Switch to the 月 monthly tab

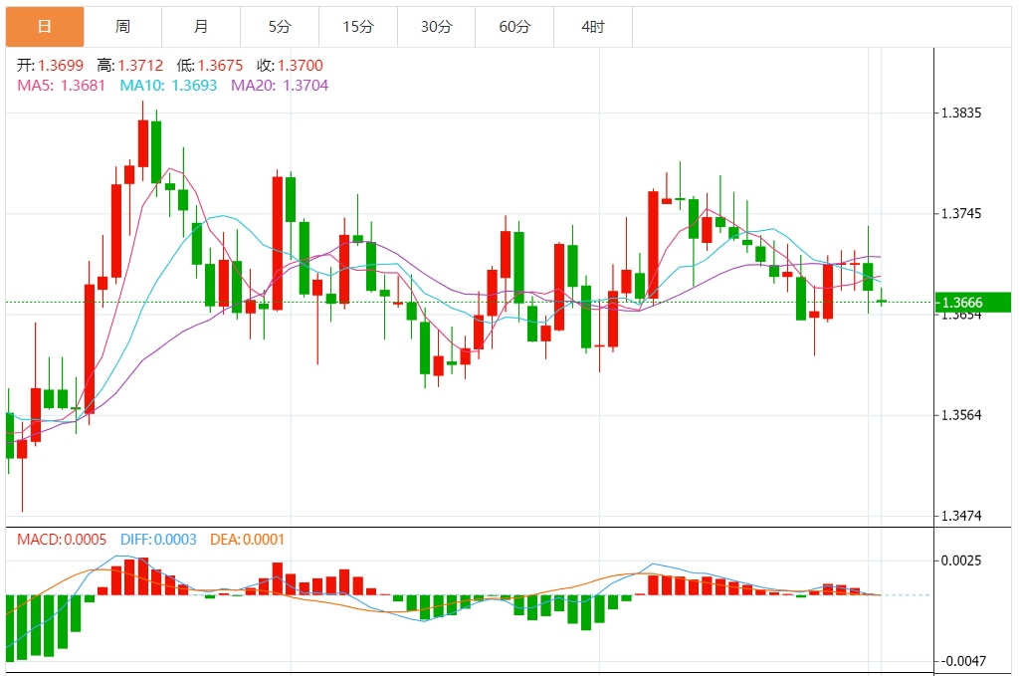pyautogui.click(x=201, y=27)
